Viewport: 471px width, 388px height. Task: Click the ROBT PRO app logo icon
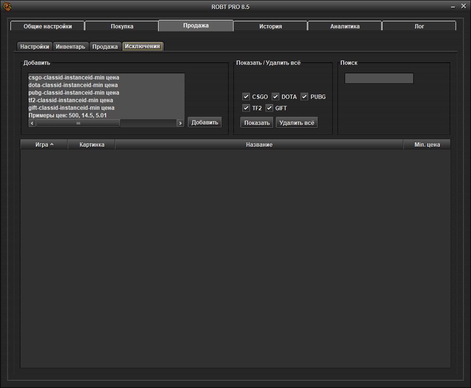(x=8, y=7)
